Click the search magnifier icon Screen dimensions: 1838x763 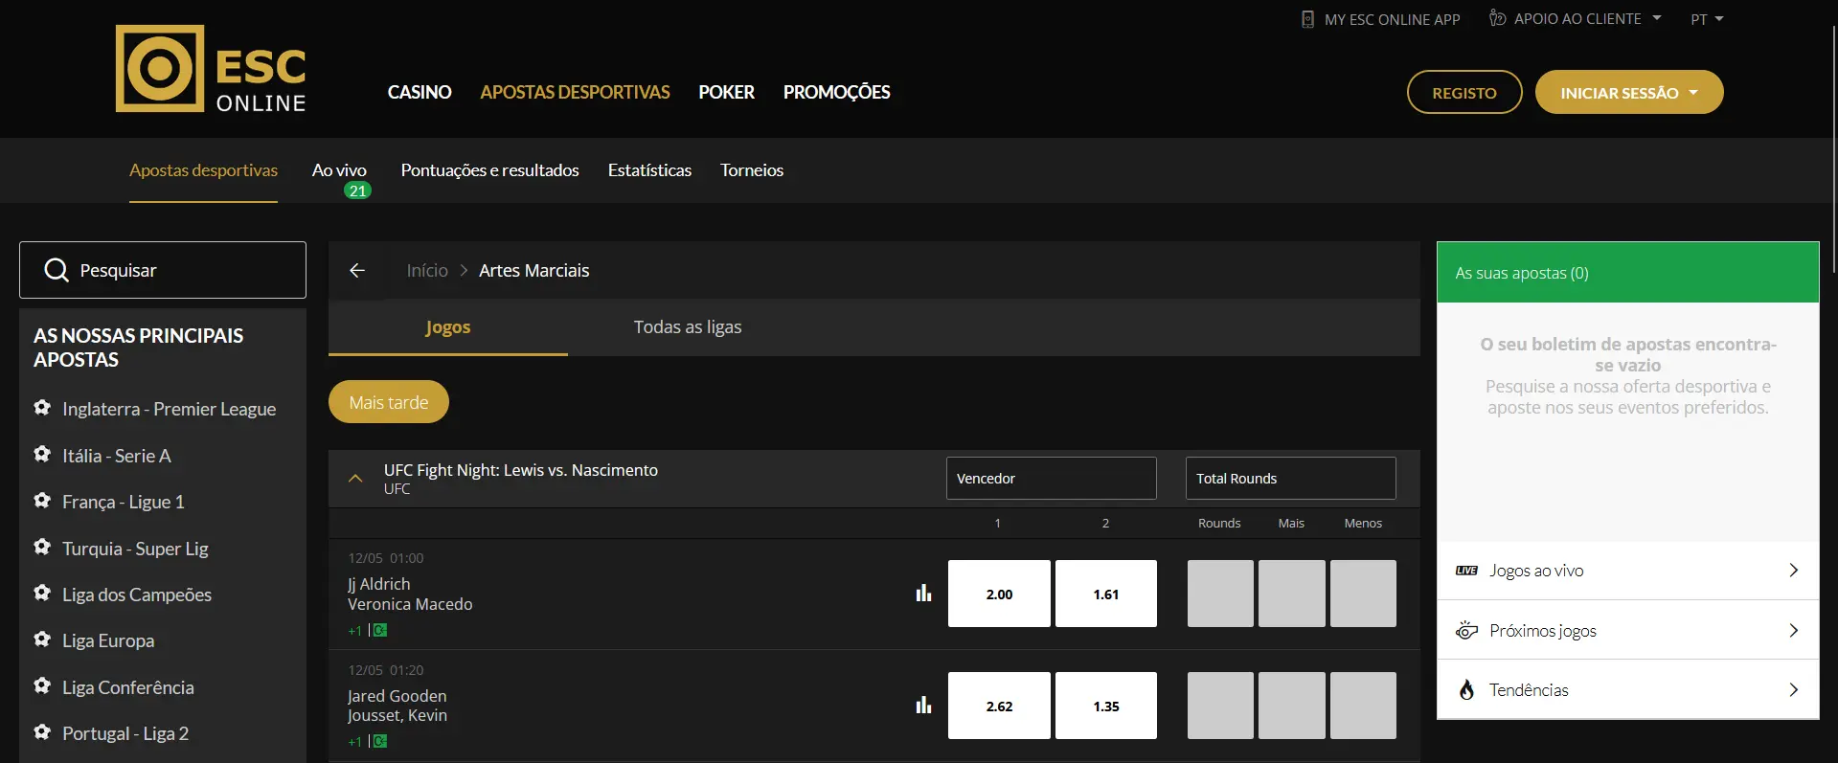coord(57,270)
